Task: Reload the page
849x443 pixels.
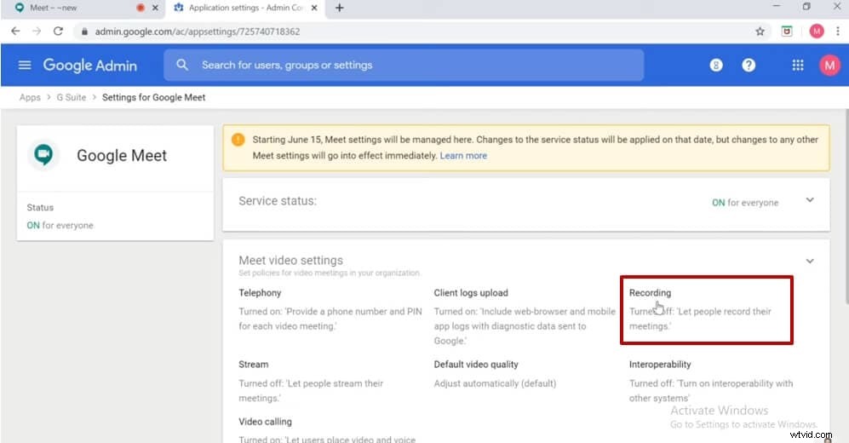Action: tap(58, 32)
